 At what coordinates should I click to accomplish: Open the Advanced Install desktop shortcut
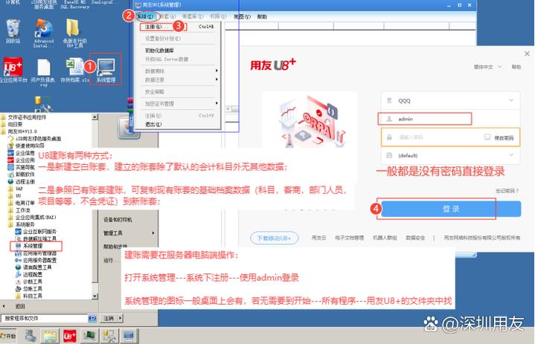pyautogui.click(x=43, y=33)
